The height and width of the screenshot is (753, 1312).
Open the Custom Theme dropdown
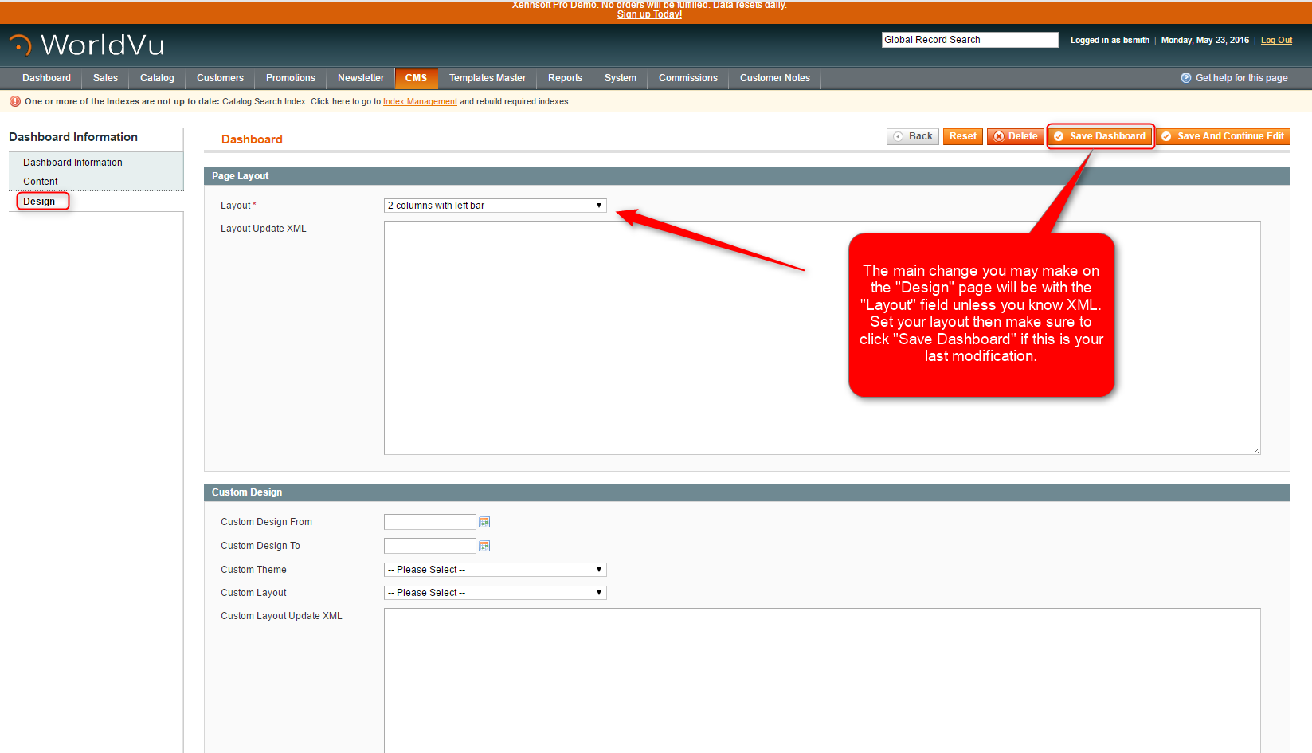coord(495,570)
